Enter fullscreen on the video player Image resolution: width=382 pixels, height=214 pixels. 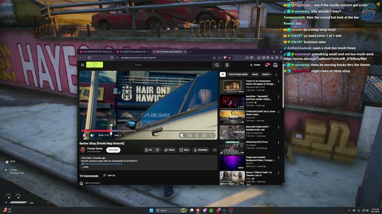point(211,135)
